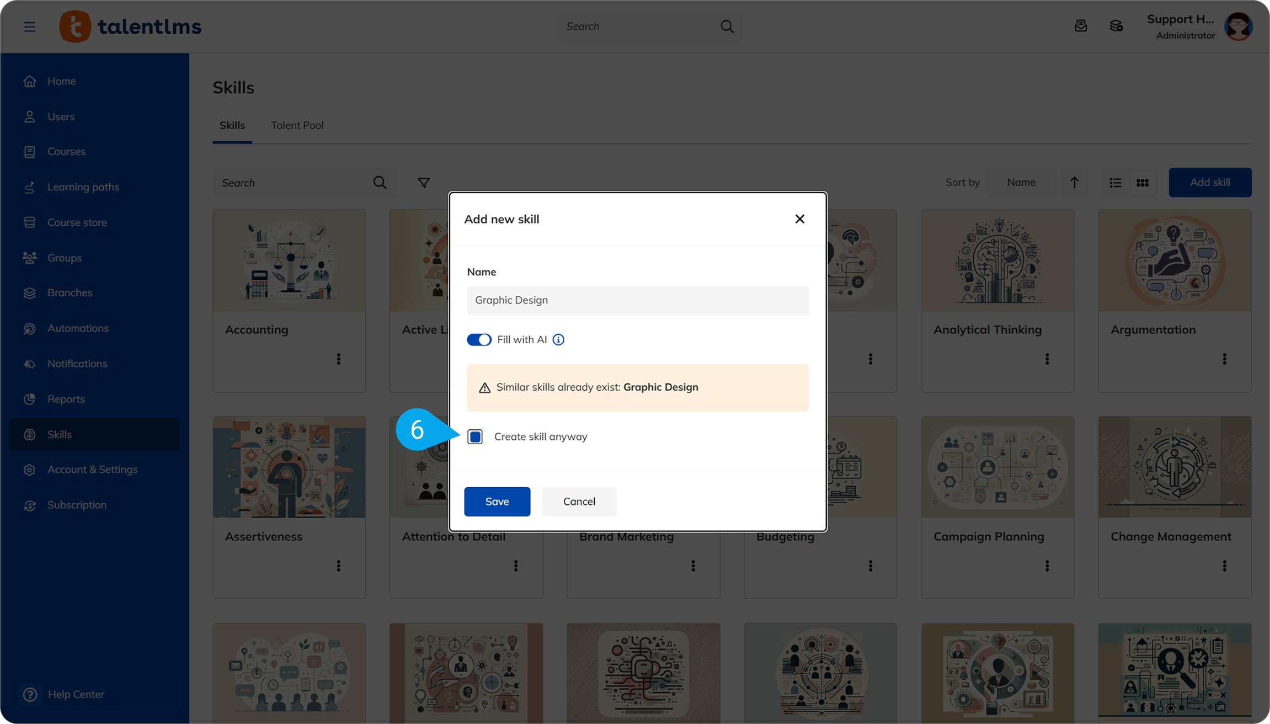Image resolution: width=1270 pixels, height=724 pixels.
Task: Click the Name field containing Graphic Design
Action: (x=637, y=300)
